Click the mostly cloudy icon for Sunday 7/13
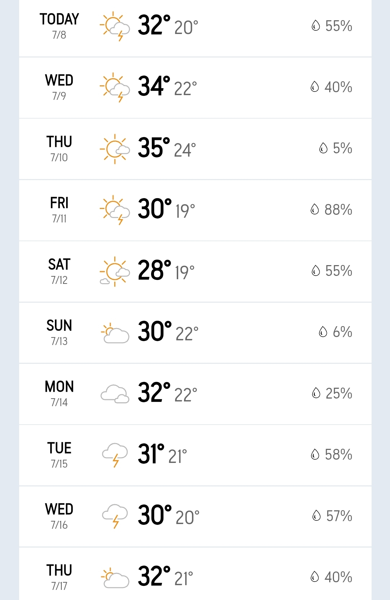Viewport: 390px width, 600px height. point(115,333)
